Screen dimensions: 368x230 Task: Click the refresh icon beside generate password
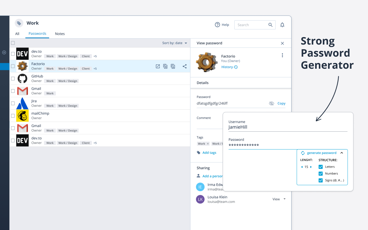303,153
